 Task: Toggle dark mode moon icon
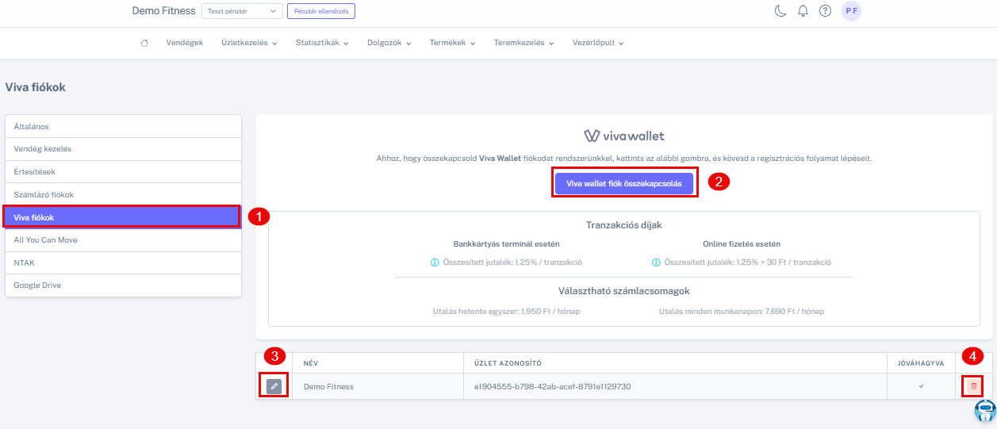point(780,11)
